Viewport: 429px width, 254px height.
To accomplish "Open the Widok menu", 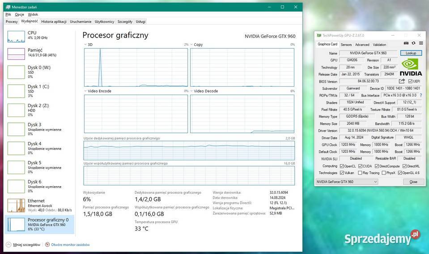I will point(33,14).
